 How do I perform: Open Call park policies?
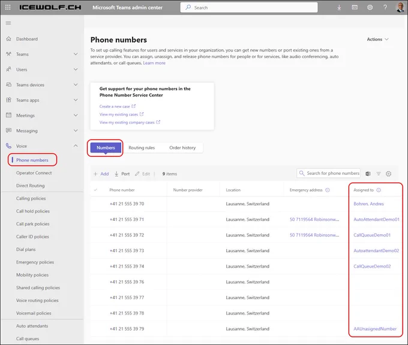click(x=32, y=223)
